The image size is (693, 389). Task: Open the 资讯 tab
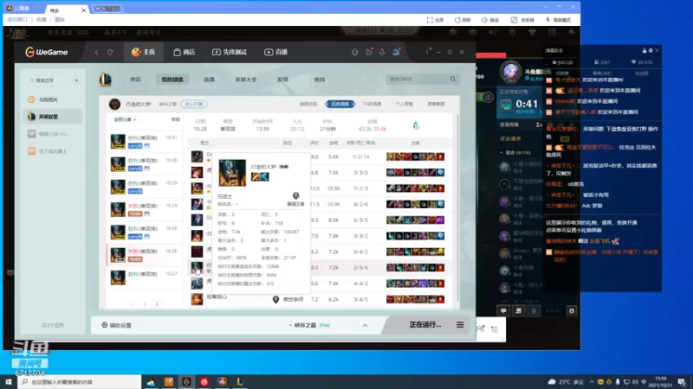pyautogui.click(x=136, y=80)
